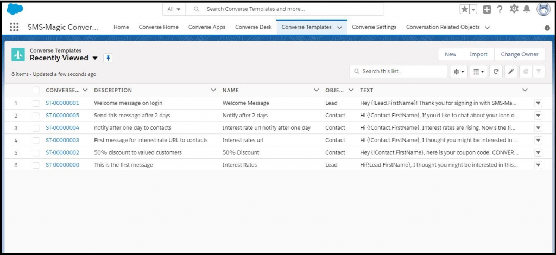The image size is (556, 255).
Task: Open the Notifications bell icon
Action: click(527, 9)
